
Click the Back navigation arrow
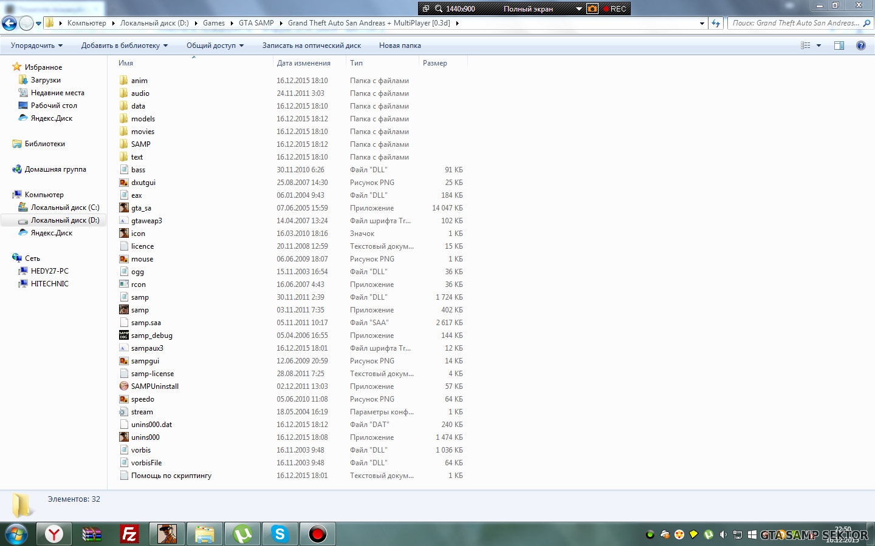point(9,23)
